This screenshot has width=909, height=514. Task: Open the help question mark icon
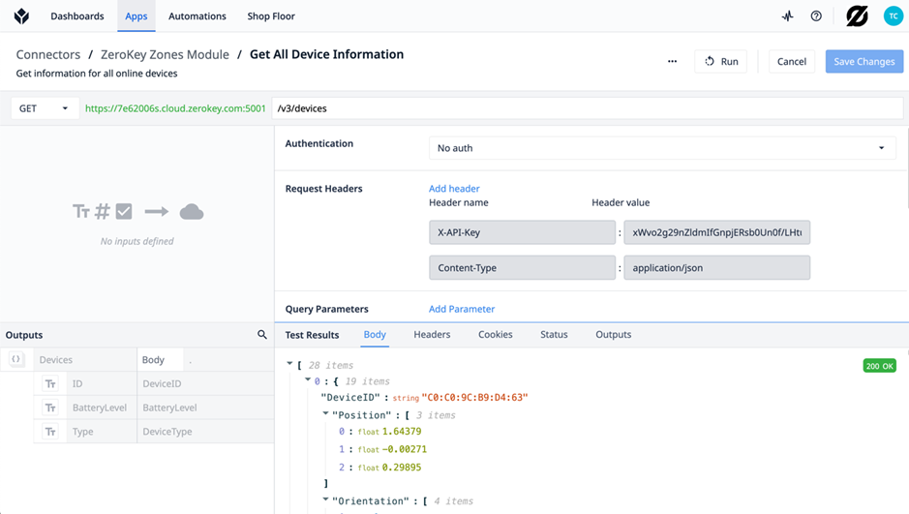[x=816, y=16]
